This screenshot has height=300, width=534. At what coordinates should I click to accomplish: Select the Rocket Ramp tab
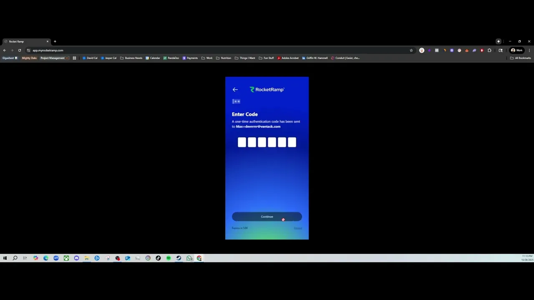click(26, 42)
